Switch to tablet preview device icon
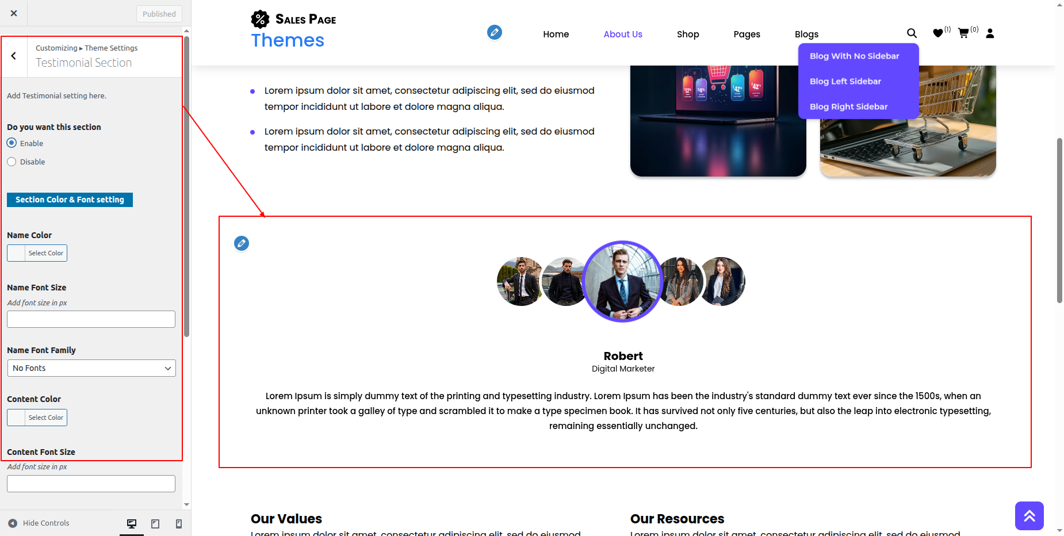Screen dimensions: 1064x536 point(155,523)
